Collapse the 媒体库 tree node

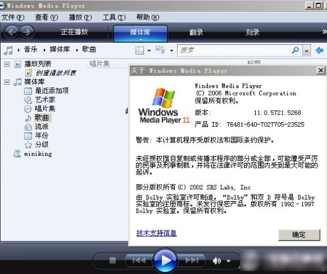(x=7, y=82)
